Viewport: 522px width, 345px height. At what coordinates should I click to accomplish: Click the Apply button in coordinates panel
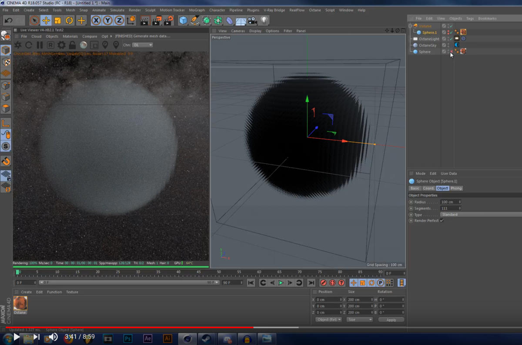click(391, 320)
